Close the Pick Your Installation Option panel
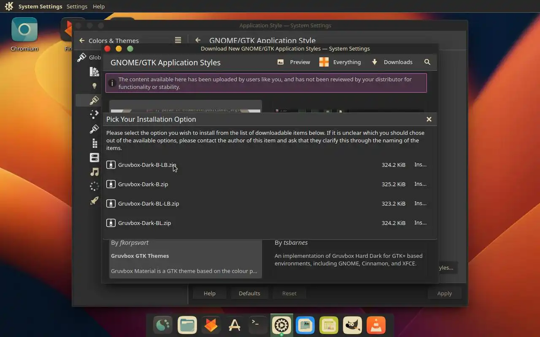Image resolution: width=540 pixels, height=337 pixels. (429, 119)
